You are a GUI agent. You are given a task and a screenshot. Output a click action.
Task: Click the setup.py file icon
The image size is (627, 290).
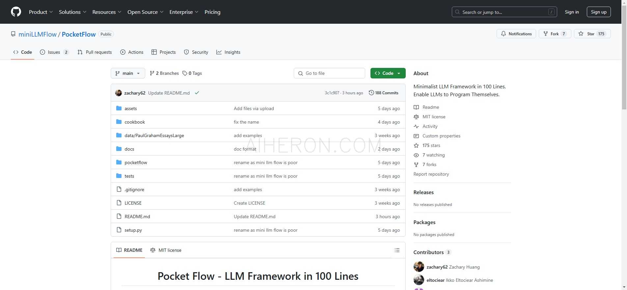(119, 230)
